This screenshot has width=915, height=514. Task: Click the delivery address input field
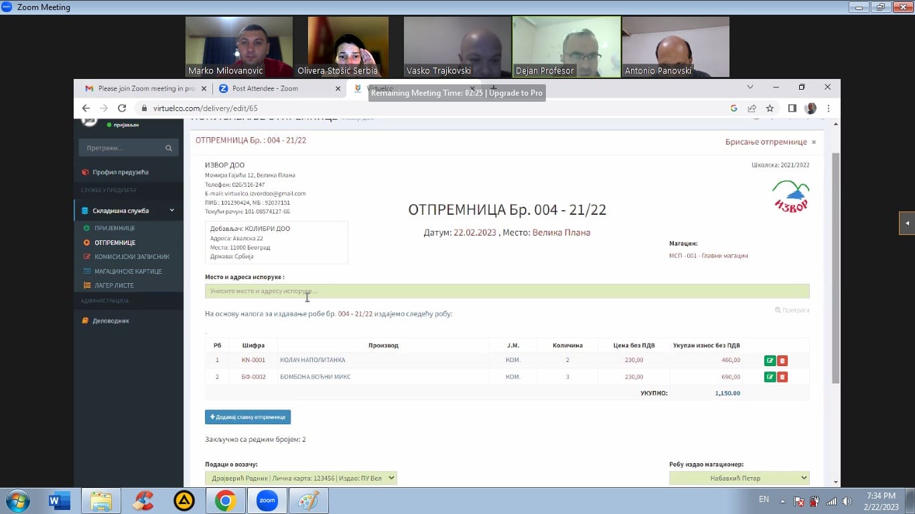(x=506, y=291)
